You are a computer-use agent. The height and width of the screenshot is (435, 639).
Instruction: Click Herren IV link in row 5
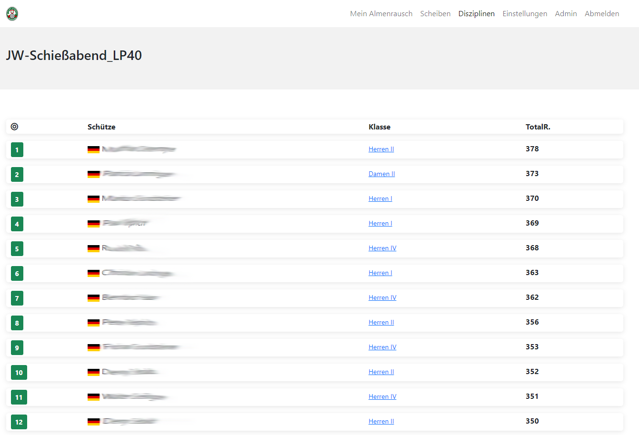pos(382,248)
